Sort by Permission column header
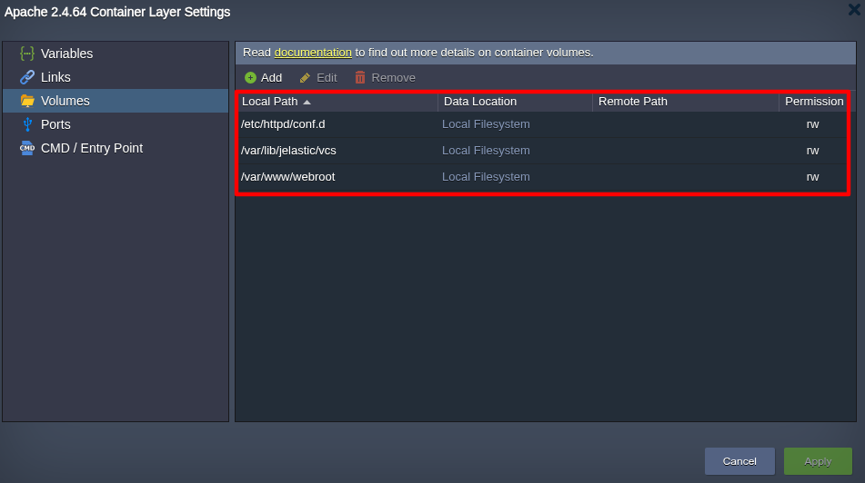The width and height of the screenshot is (865, 483). (x=814, y=102)
